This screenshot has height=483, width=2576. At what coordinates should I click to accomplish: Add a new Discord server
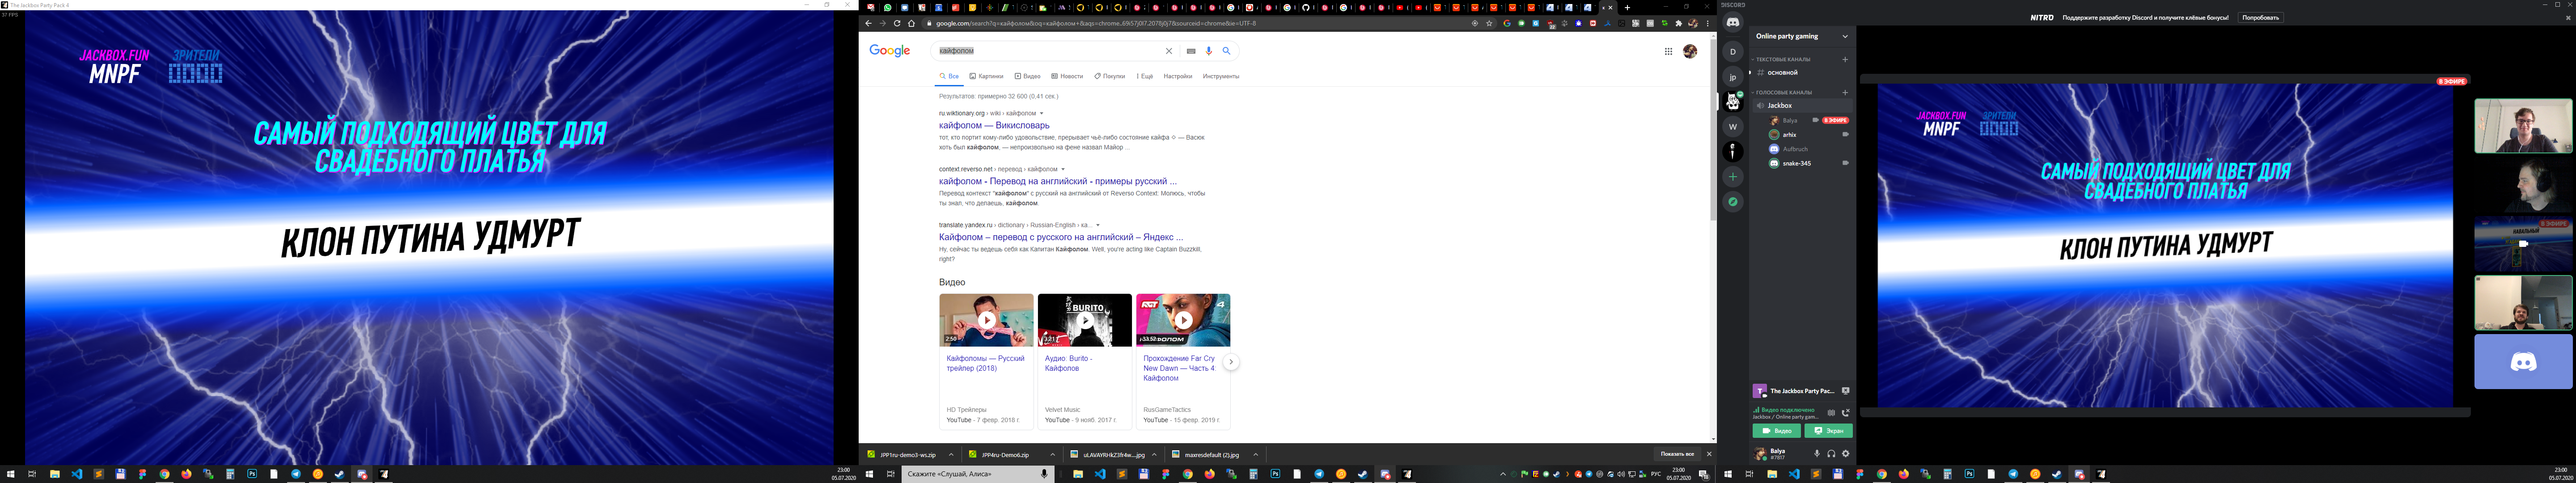coord(1733,177)
